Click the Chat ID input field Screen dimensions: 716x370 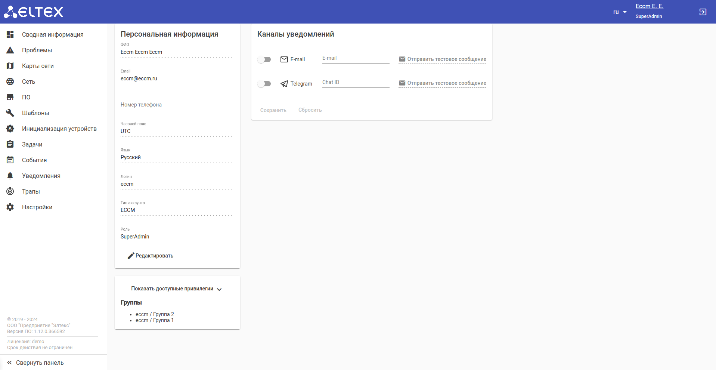tap(356, 83)
